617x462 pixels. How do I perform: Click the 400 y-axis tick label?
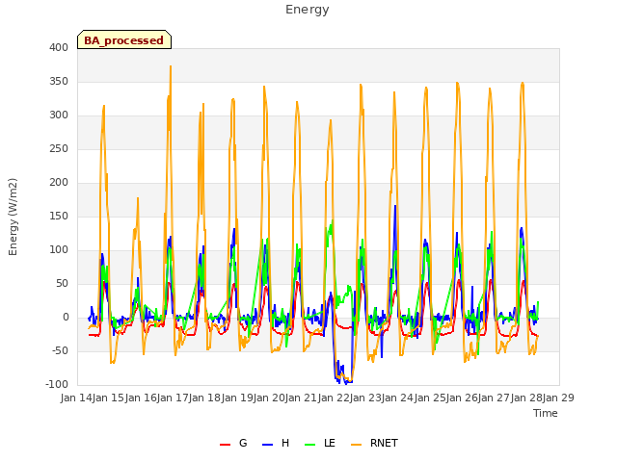click(59, 47)
